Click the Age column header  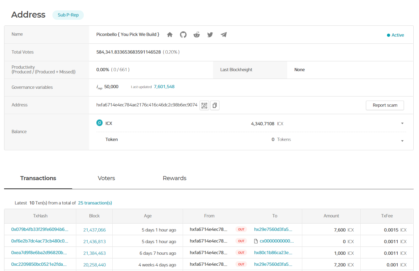click(x=148, y=216)
